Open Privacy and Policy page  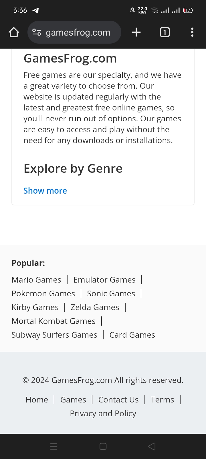pyautogui.click(x=103, y=413)
